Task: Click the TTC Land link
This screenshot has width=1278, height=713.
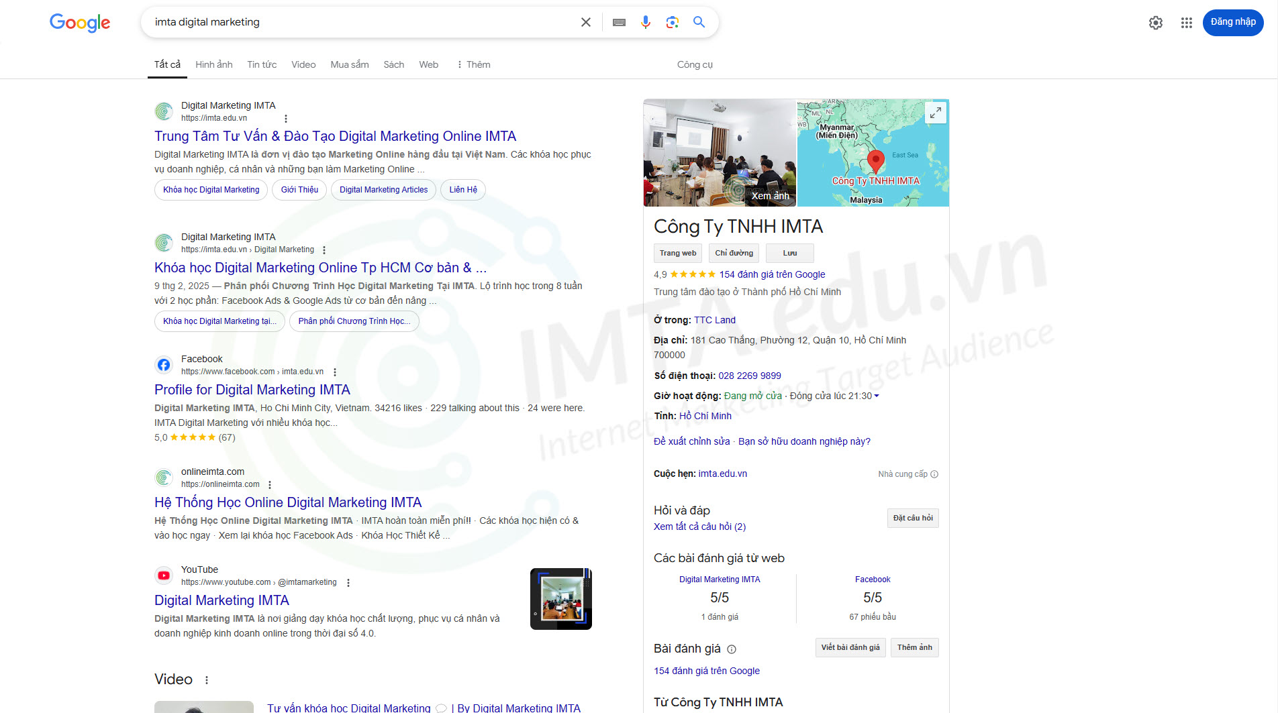Action: click(x=715, y=320)
